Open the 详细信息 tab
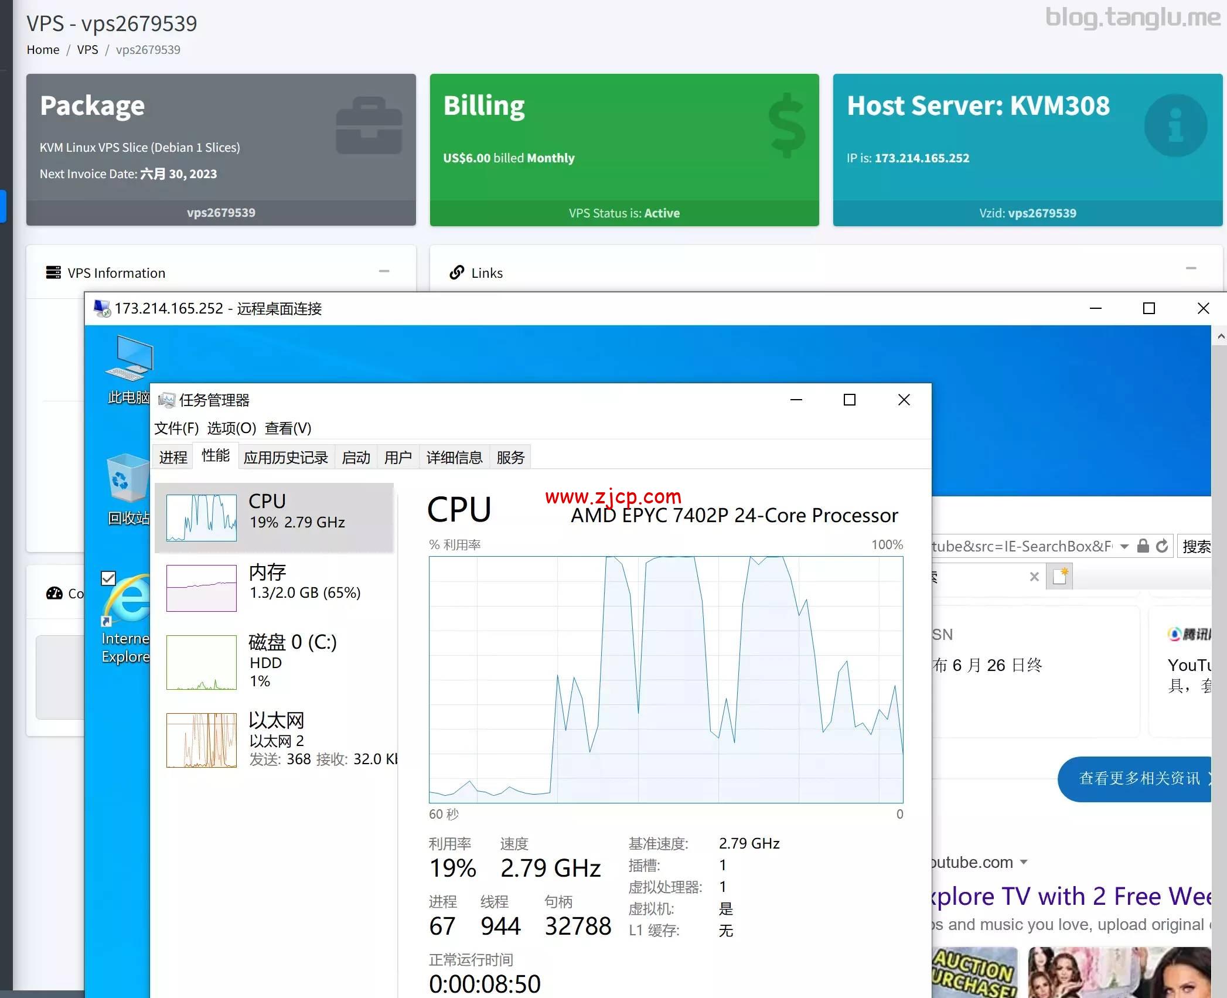1227x998 pixels. click(x=454, y=457)
